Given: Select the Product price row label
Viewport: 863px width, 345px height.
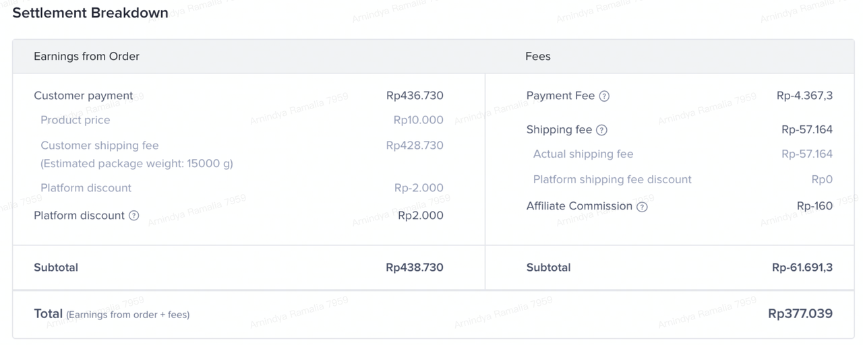Looking at the screenshot, I should click(75, 120).
